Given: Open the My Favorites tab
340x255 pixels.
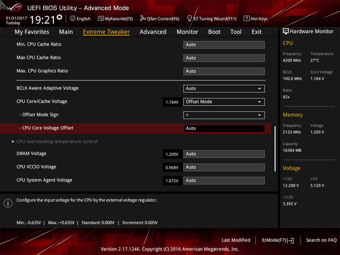Looking at the screenshot, I should (x=32, y=32).
